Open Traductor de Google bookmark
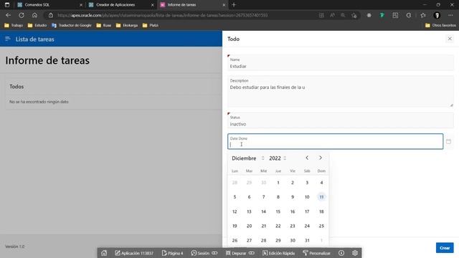The image size is (459, 258). click(x=72, y=26)
